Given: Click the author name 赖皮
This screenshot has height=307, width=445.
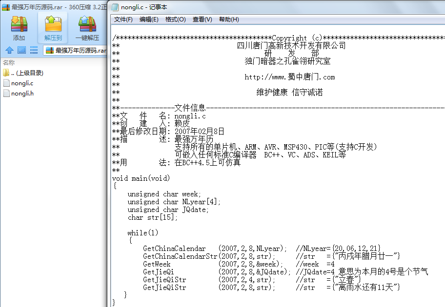Looking at the screenshot, I should [182, 123].
